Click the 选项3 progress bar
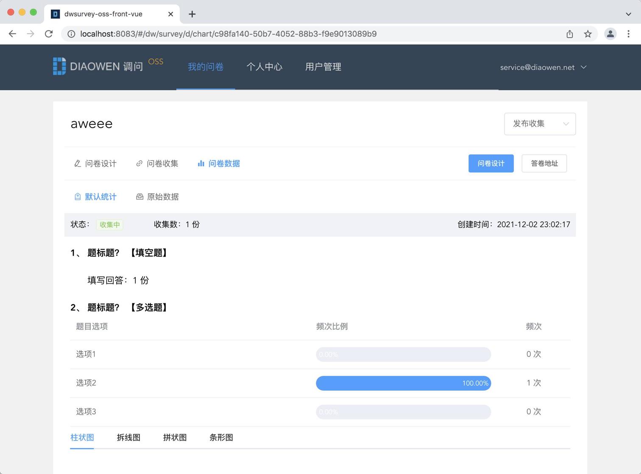The width and height of the screenshot is (641, 474). pos(403,412)
